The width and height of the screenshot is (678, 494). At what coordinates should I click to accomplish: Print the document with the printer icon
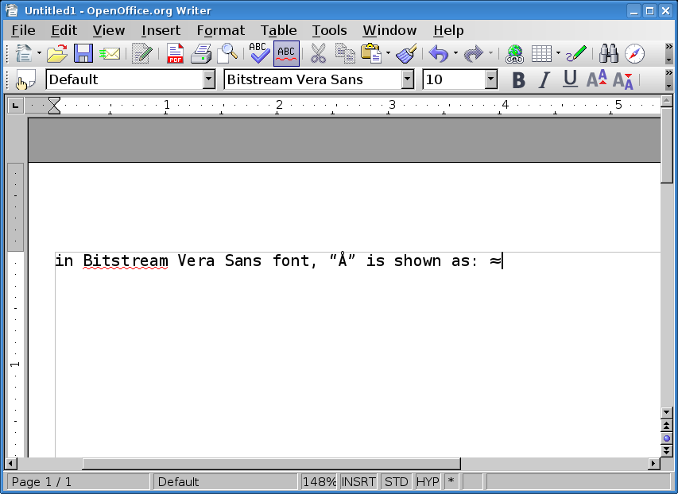click(201, 53)
